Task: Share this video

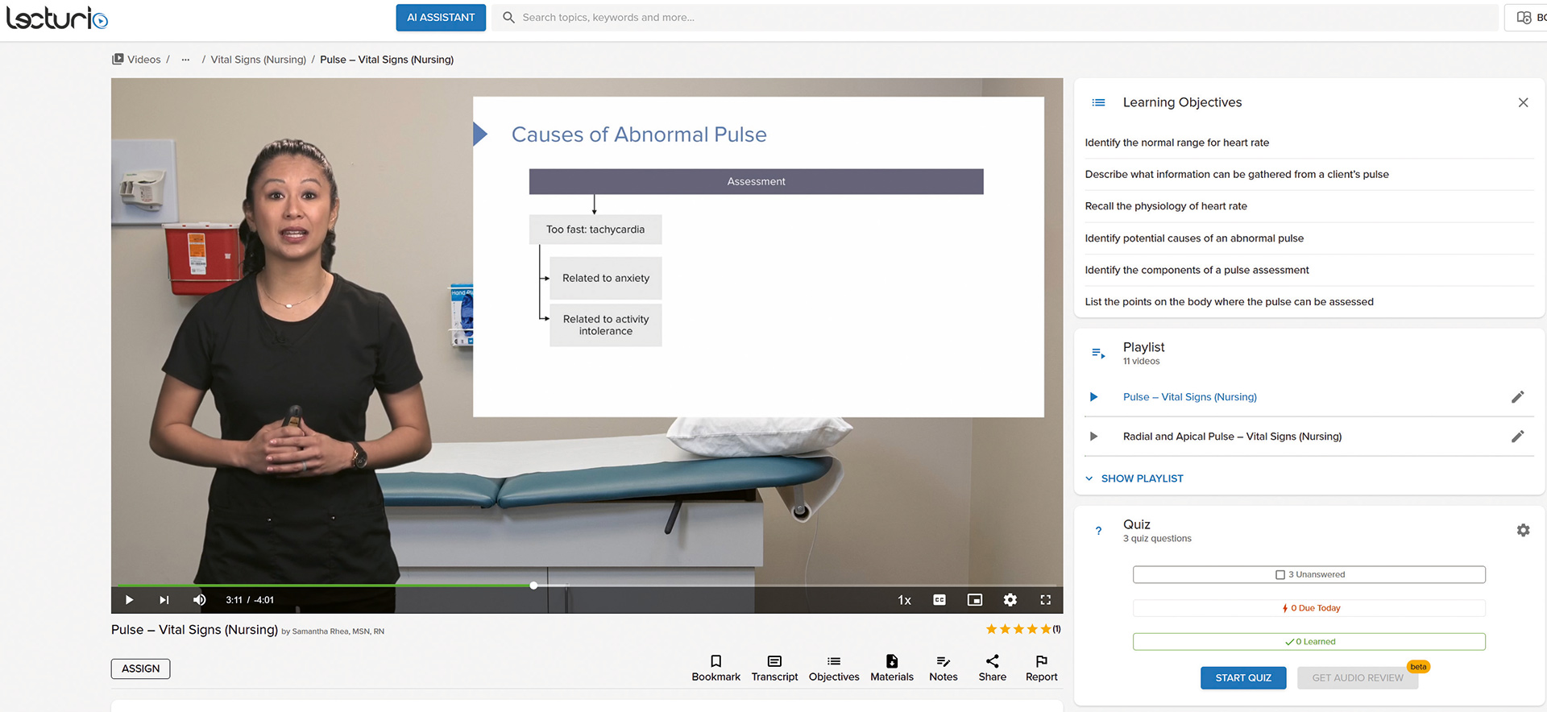Action: pyautogui.click(x=992, y=668)
